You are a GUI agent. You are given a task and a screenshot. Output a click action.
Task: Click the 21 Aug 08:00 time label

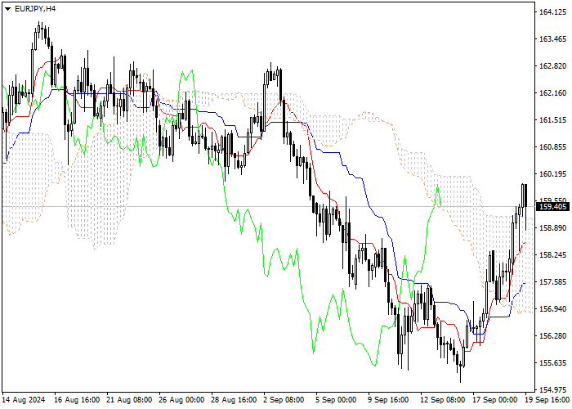click(129, 400)
